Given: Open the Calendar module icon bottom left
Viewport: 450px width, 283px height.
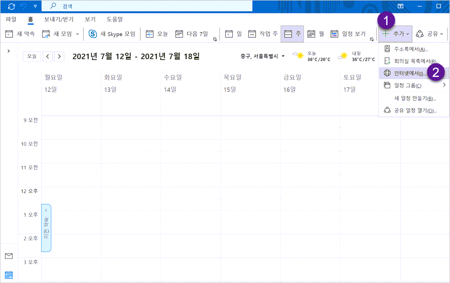Looking at the screenshot, I should coord(8,275).
